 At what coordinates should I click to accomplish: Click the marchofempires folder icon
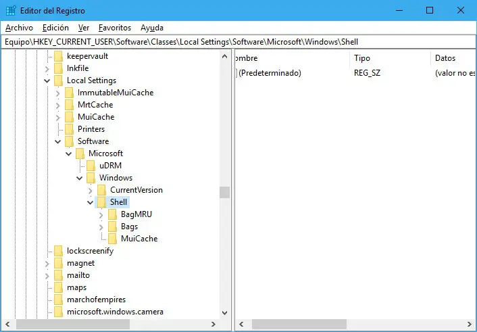(x=58, y=300)
